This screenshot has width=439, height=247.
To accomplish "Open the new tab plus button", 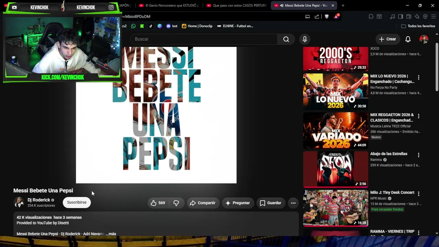I will coord(343,5).
